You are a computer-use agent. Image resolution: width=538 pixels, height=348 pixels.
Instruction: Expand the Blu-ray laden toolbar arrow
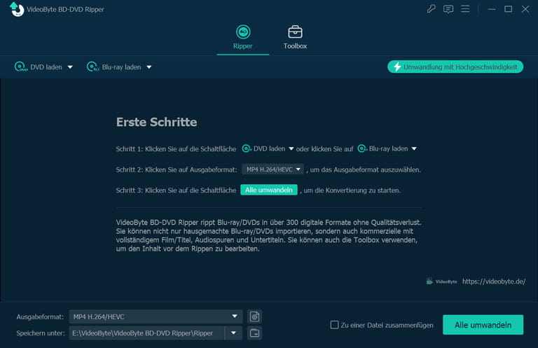click(149, 67)
